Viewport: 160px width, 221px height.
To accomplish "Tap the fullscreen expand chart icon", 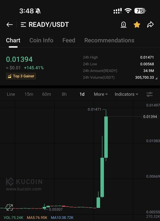I will tap(9, 207).
